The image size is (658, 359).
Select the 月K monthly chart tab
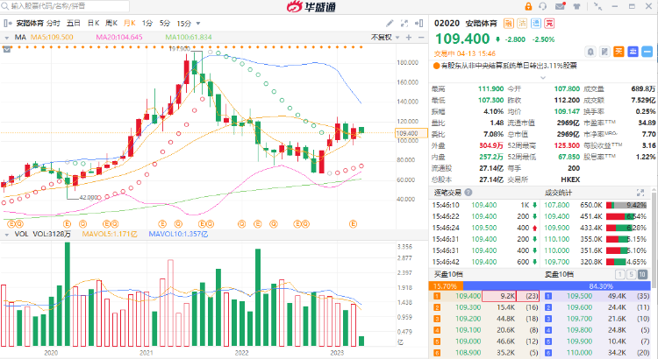coord(129,24)
